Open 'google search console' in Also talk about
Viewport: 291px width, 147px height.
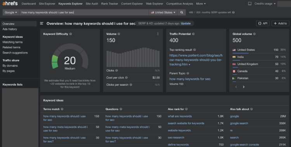click(x=244, y=145)
